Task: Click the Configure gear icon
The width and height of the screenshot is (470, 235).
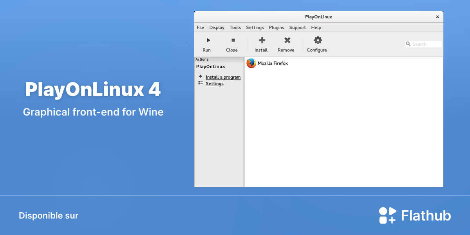Action: click(318, 40)
